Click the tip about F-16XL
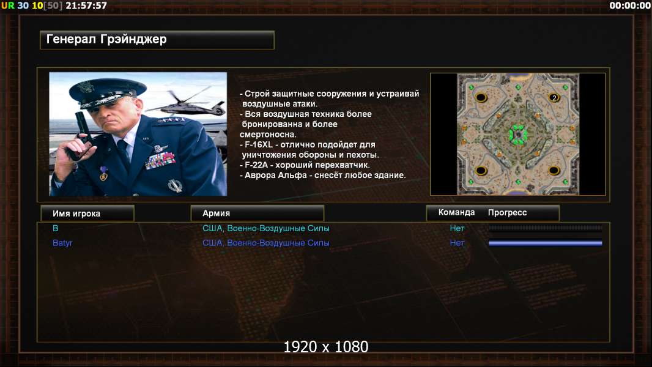The image size is (652, 367). (309, 150)
